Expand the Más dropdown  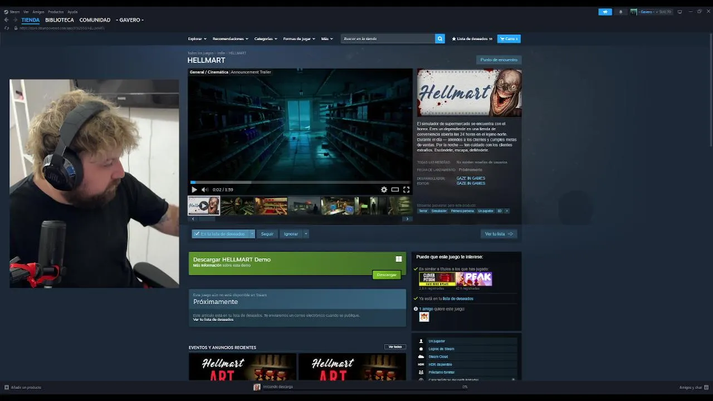coord(327,39)
